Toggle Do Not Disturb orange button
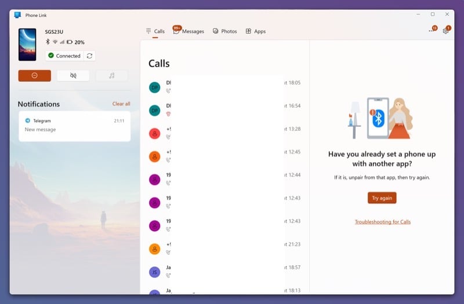 click(x=35, y=76)
